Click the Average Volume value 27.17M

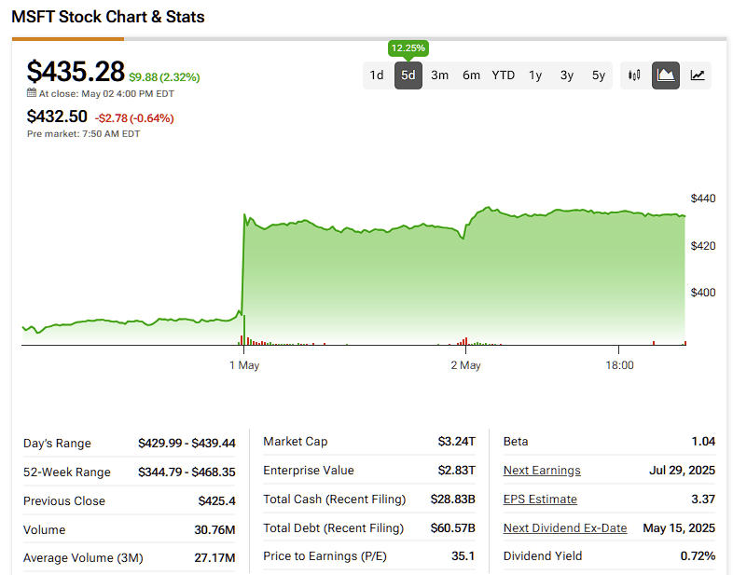pyautogui.click(x=215, y=557)
